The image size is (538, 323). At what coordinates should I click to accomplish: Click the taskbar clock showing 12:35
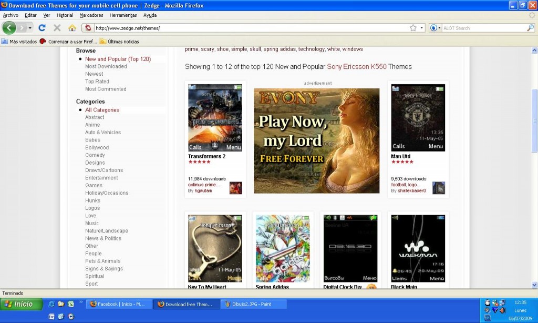tap(521, 302)
